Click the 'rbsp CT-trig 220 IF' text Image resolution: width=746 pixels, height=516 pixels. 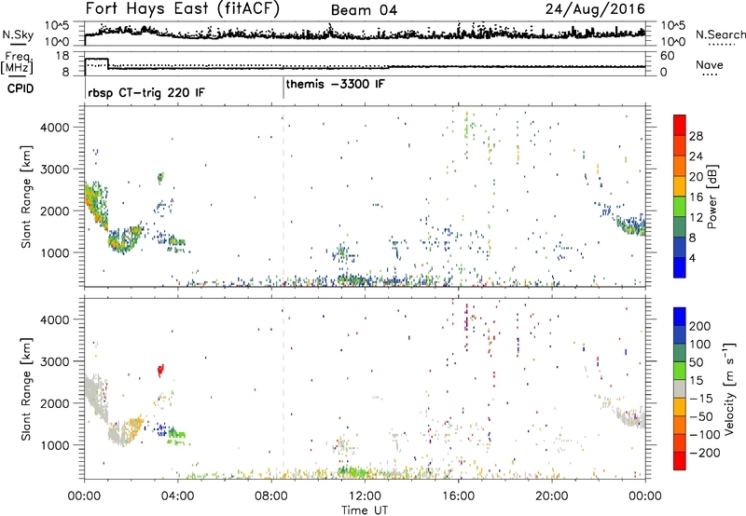tap(146, 92)
